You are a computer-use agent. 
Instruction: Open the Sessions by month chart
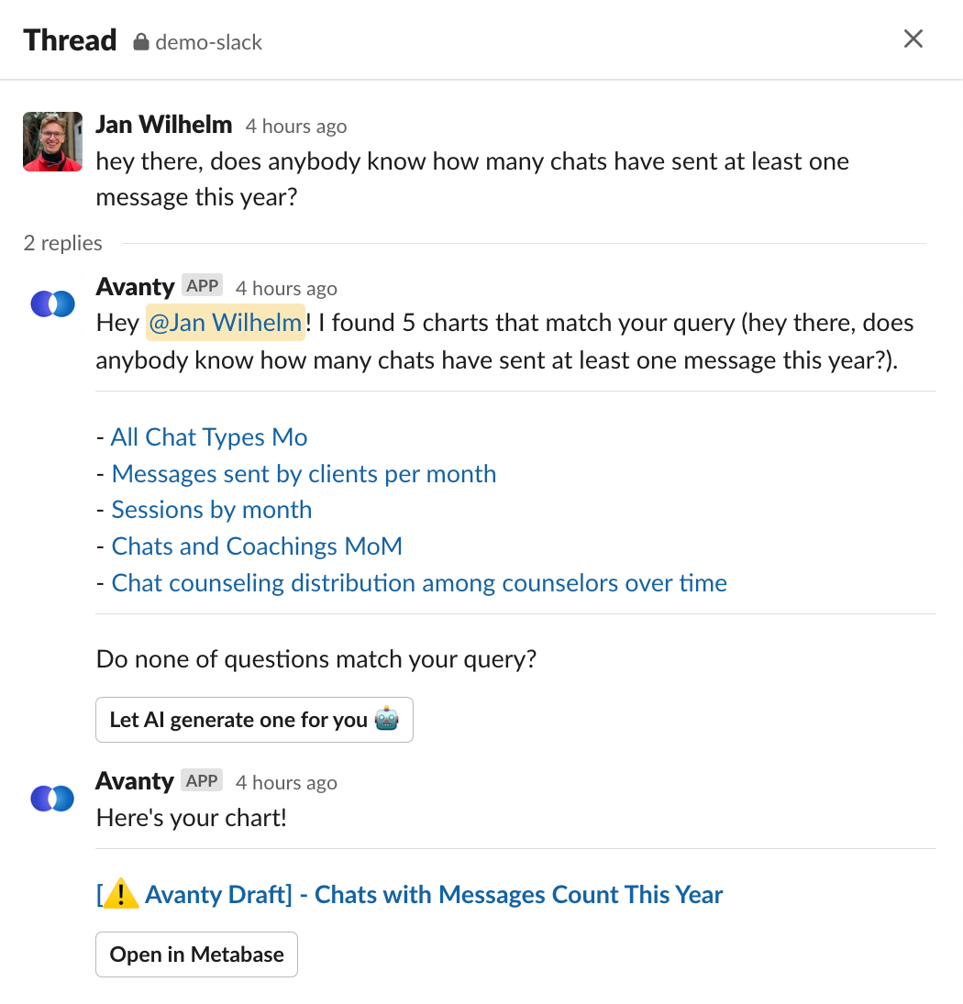point(212,510)
